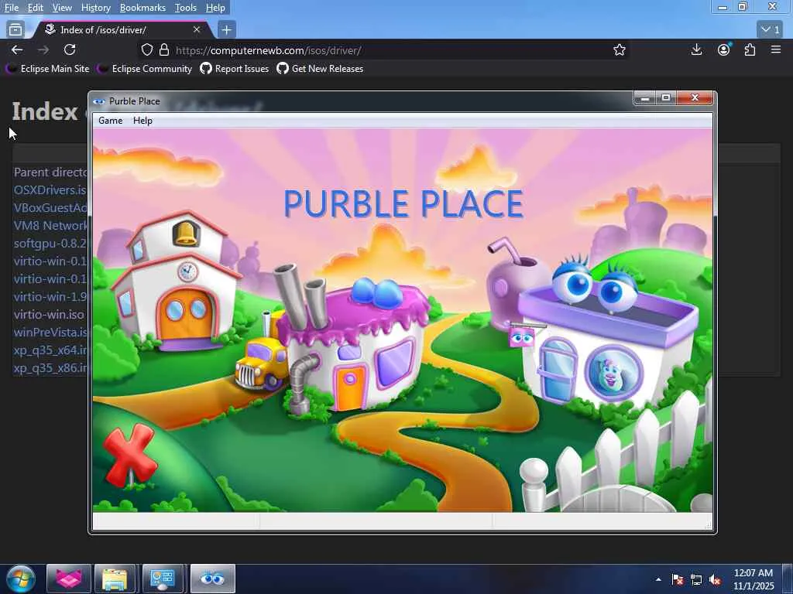Open the VBoxGuestAdditions file link
Image resolution: width=793 pixels, height=594 pixels.
click(x=50, y=207)
